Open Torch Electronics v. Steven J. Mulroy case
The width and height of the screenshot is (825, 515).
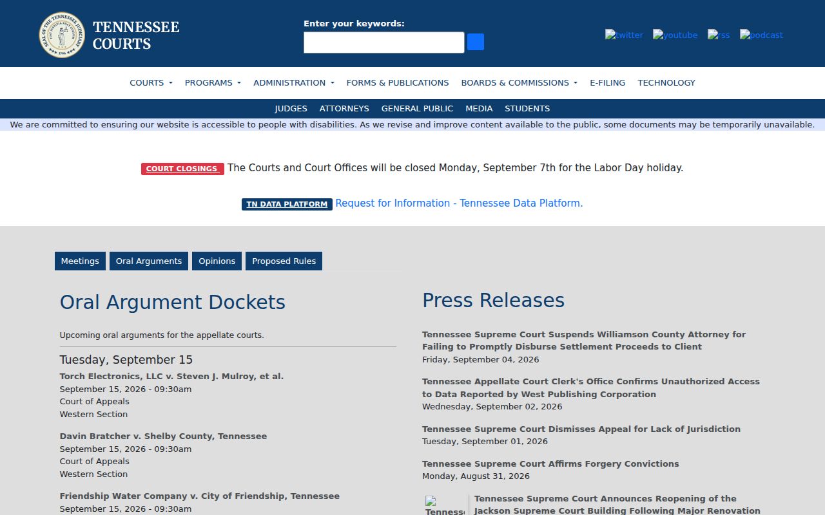(x=171, y=376)
